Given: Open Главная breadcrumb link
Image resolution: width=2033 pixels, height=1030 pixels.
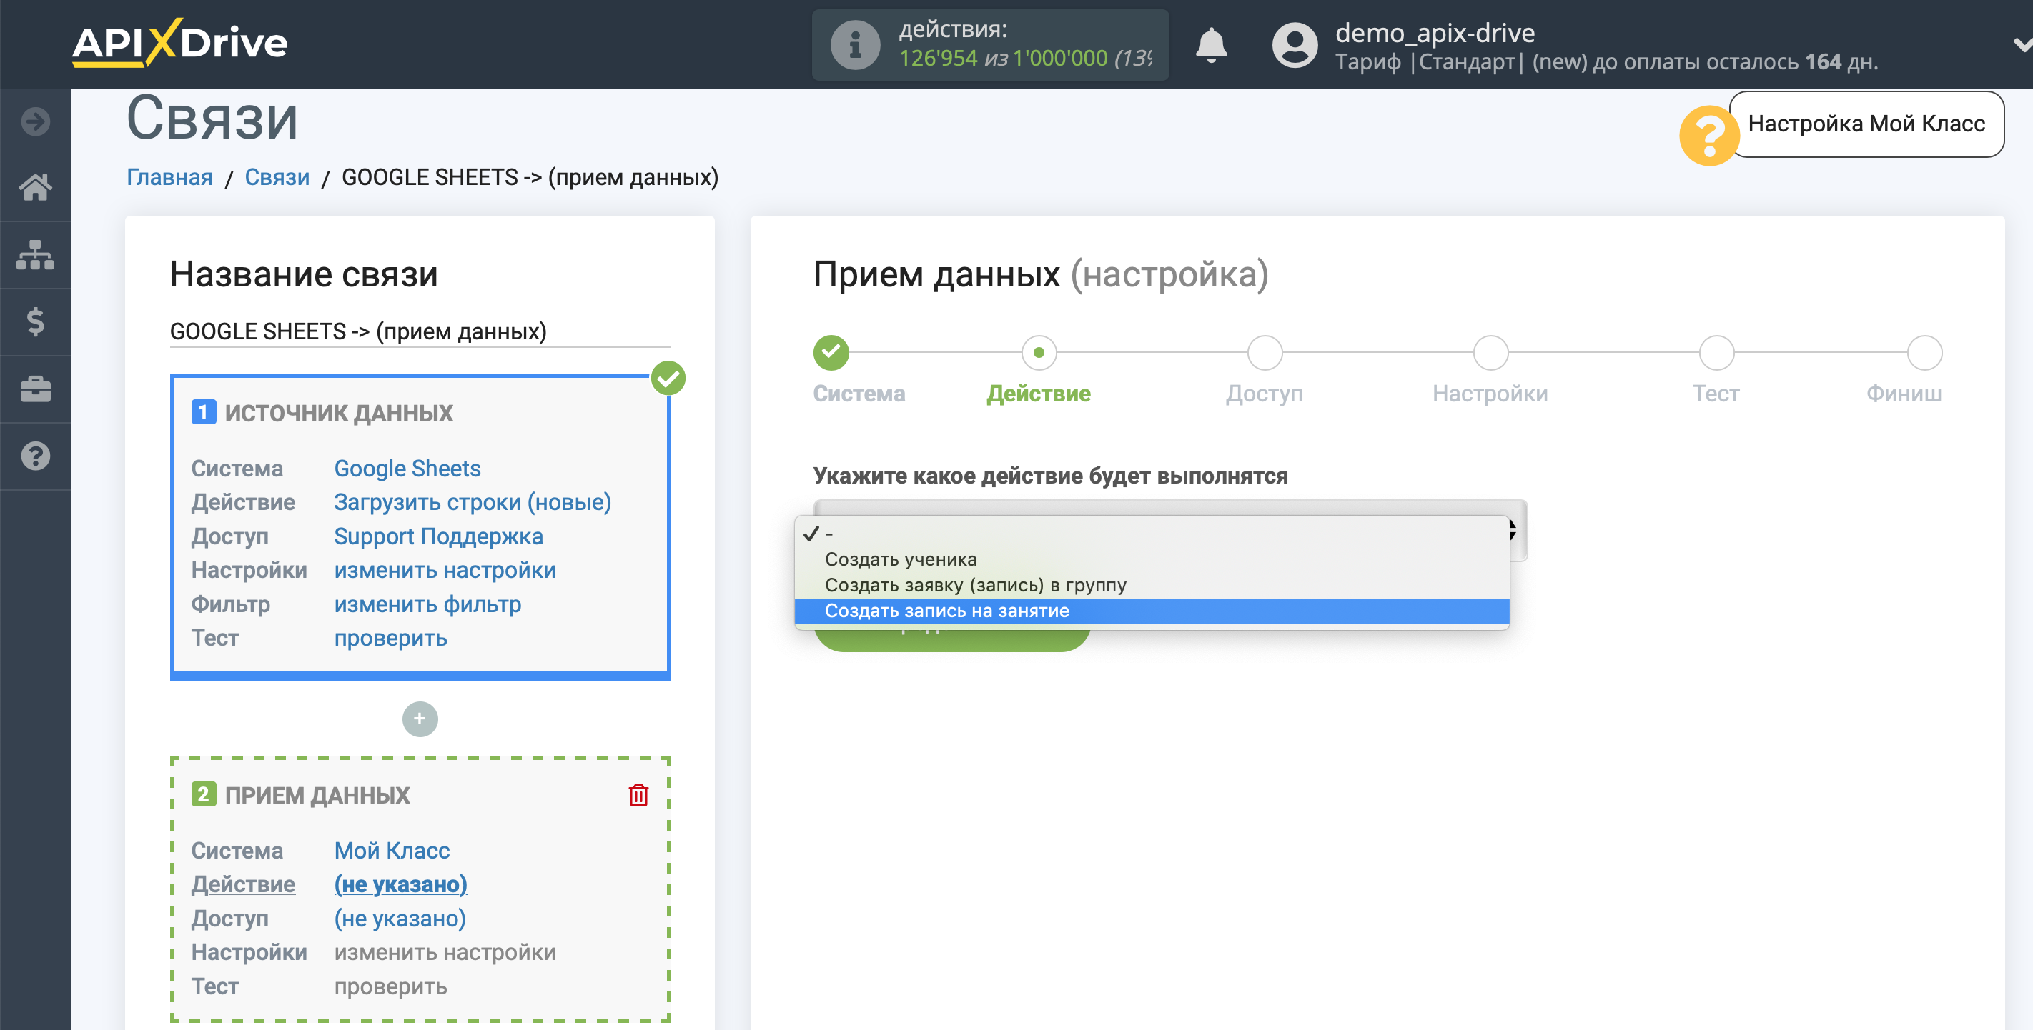Looking at the screenshot, I should tap(169, 177).
